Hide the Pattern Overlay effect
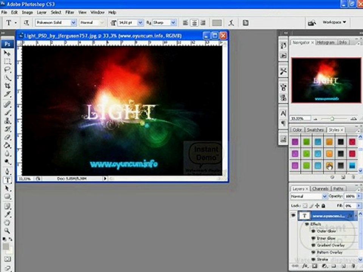This screenshot has height=272, width=363. [314, 252]
